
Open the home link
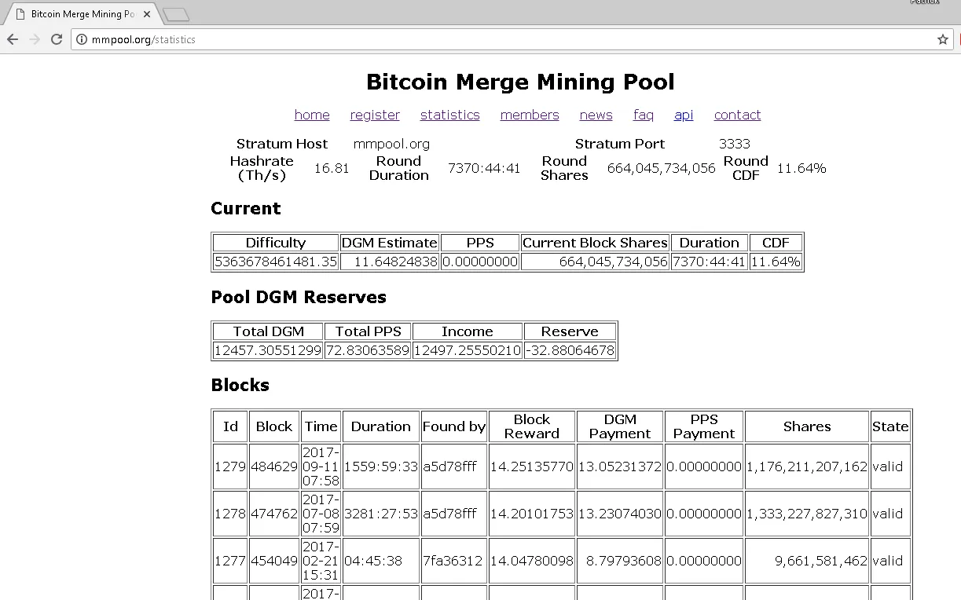(312, 115)
